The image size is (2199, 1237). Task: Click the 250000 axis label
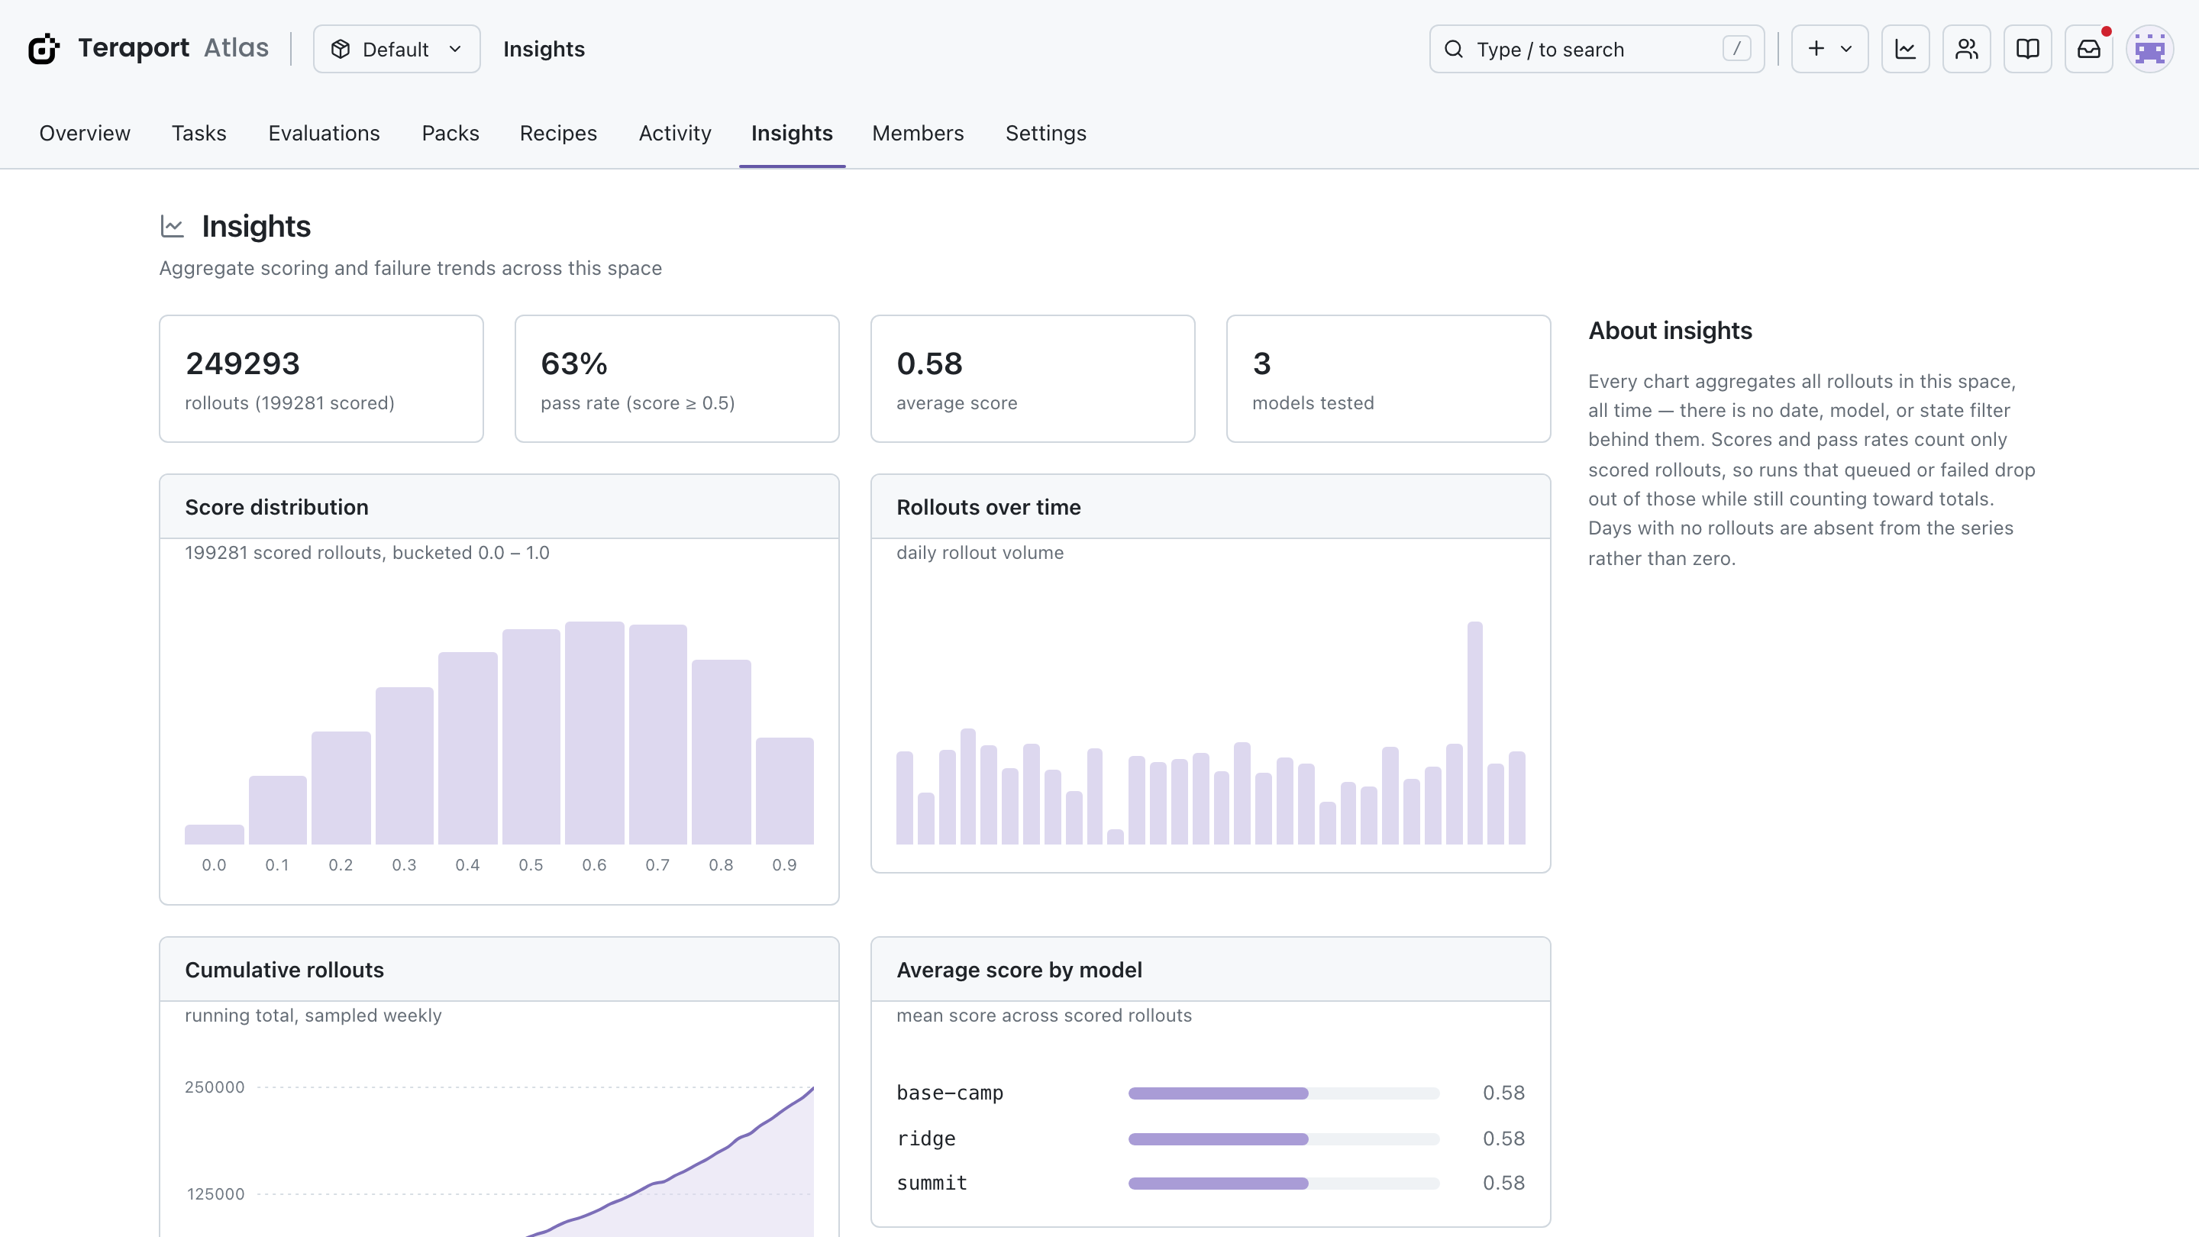pos(215,1087)
